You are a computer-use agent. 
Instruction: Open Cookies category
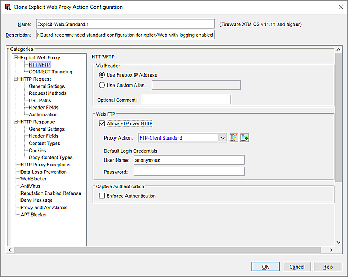click(x=37, y=151)
